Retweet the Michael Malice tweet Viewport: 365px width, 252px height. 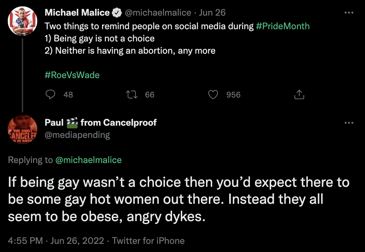tap(131, 94)
